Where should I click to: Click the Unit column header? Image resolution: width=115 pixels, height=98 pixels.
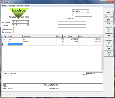[x=65, y=37]
